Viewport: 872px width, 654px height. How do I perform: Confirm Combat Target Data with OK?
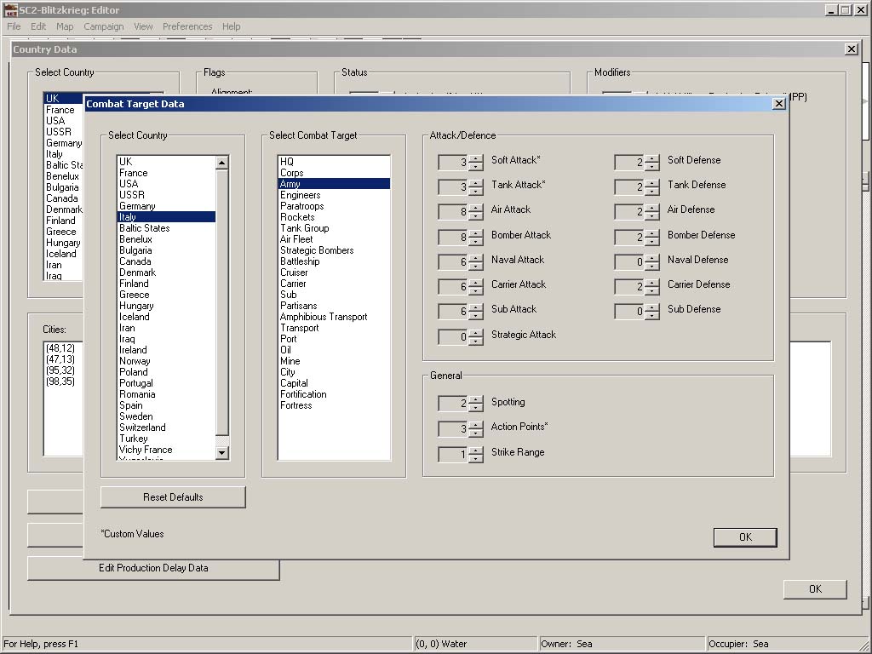(745, 537)
